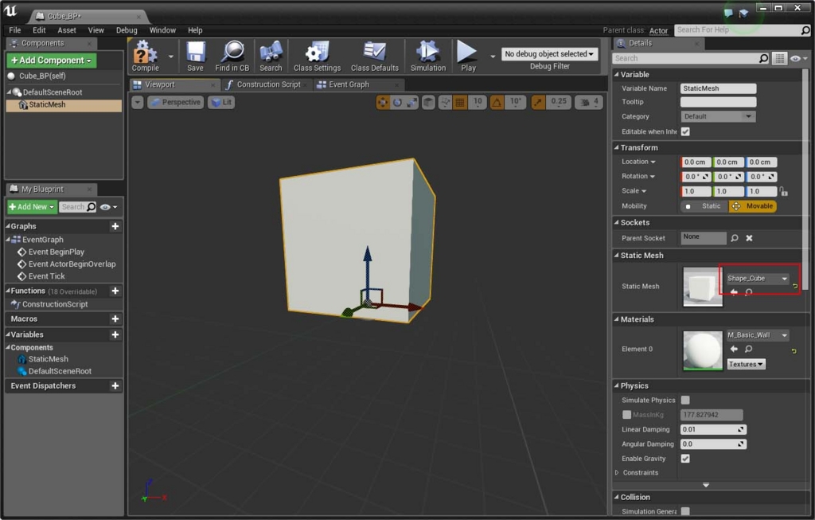
Task: Open Class Settings
Action: pos(317,56)
